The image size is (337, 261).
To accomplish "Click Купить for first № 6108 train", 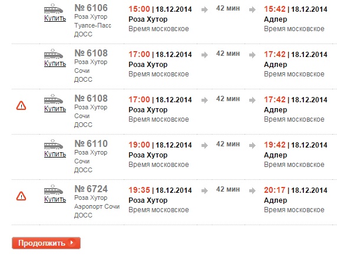I will (55, 63).
